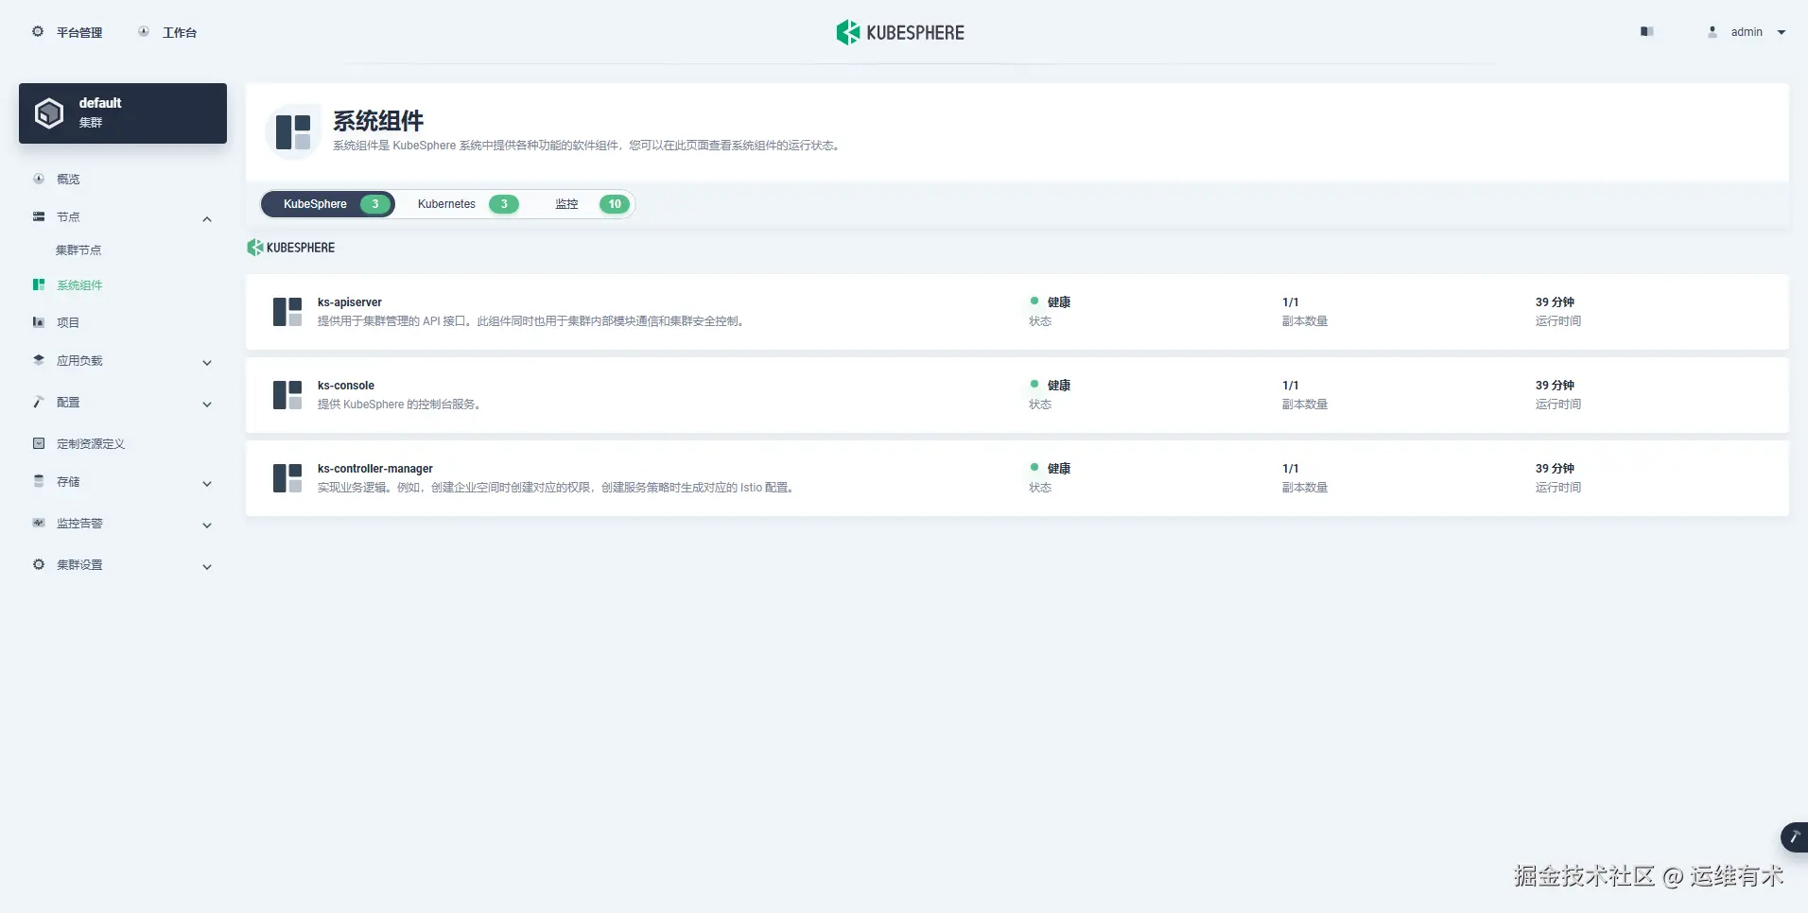1808x913 pixels.
Task: Expand the 集群设置 cluster settings chevron
Action: (x=207, y=567)
